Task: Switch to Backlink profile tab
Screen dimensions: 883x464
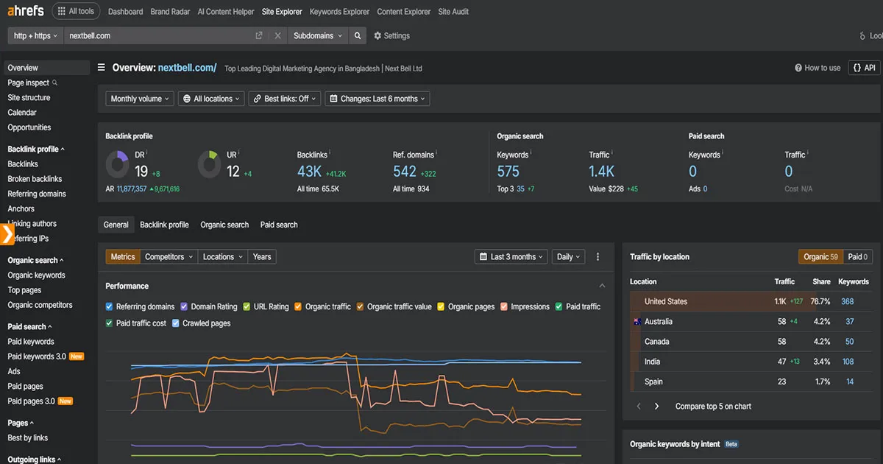Action: coord(164,225)
